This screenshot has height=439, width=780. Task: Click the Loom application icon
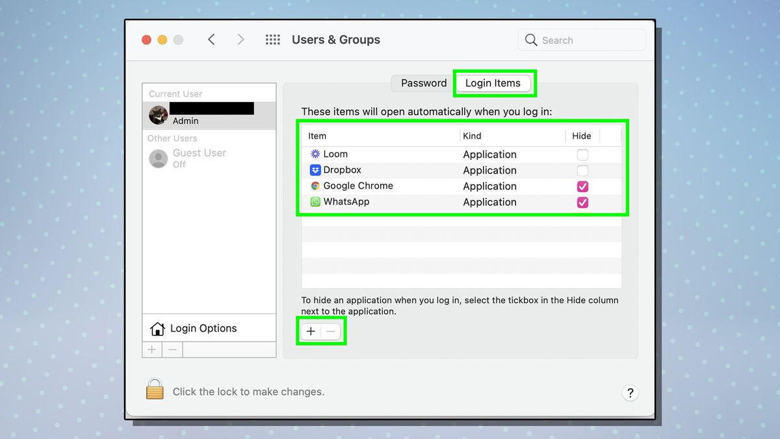pos(317,154)
